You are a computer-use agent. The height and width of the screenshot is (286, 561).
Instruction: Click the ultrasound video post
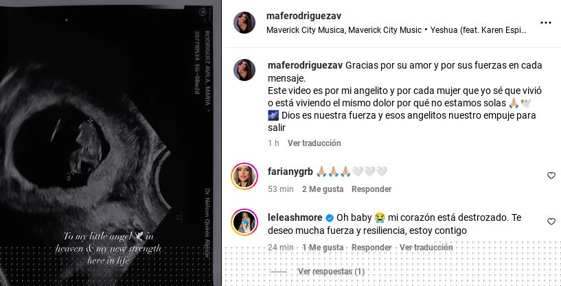[x=111, y=143]
